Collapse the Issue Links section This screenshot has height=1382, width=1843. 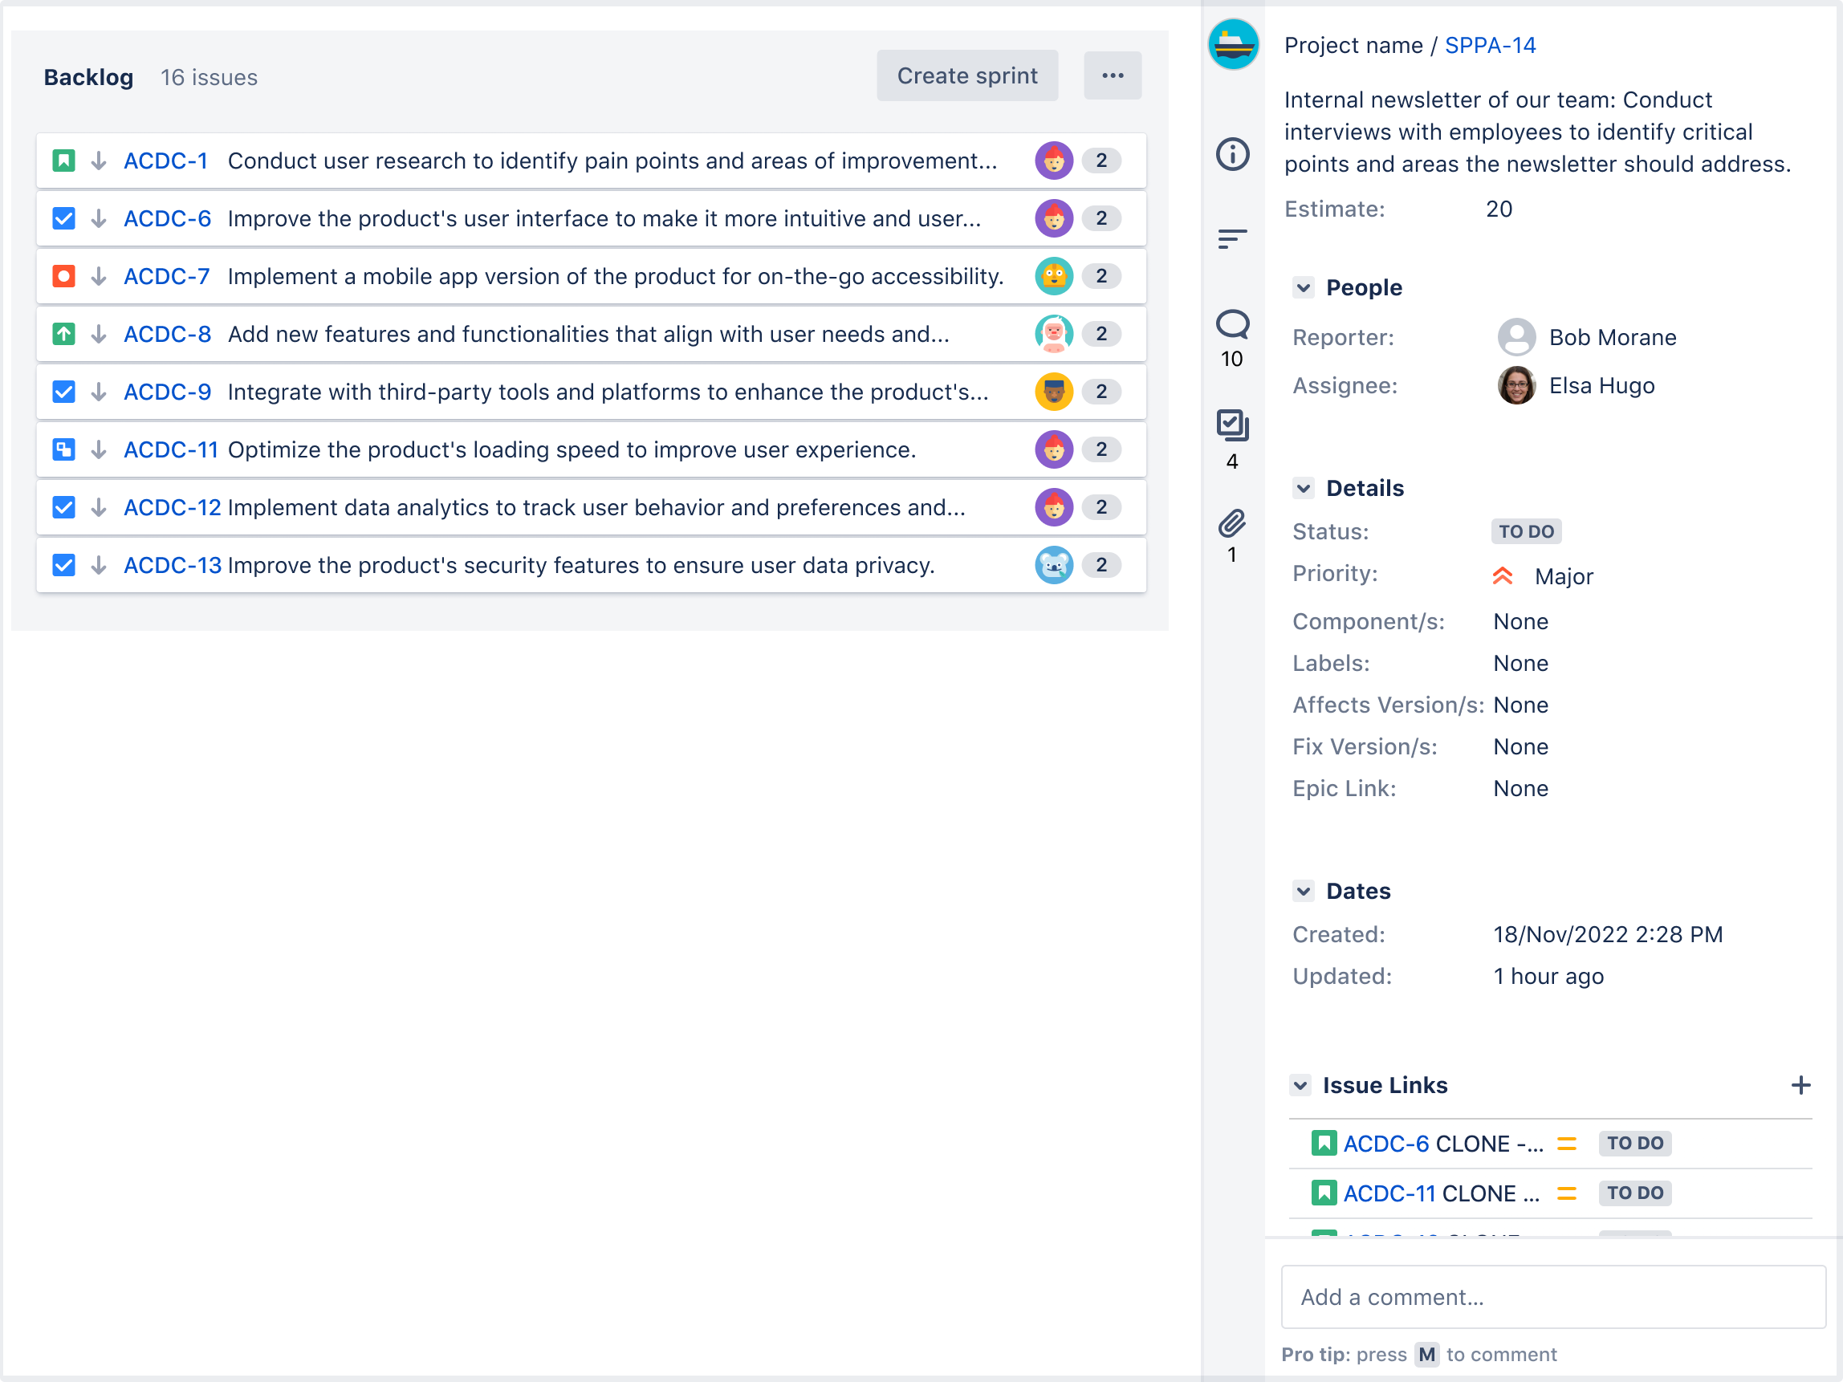pos(1302,1086)
